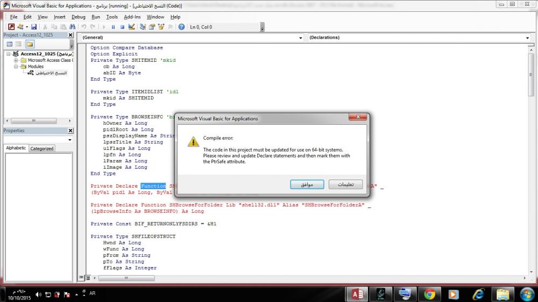
Task: Open the Window menu
Action: (155, 17)
